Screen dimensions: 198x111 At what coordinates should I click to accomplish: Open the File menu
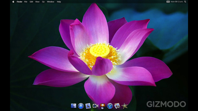click(26, 2)
